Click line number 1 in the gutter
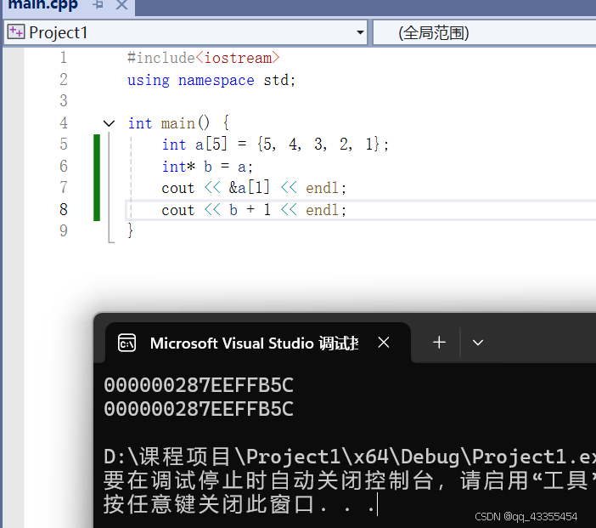596x528 pixels. click(x=63, y=58)
